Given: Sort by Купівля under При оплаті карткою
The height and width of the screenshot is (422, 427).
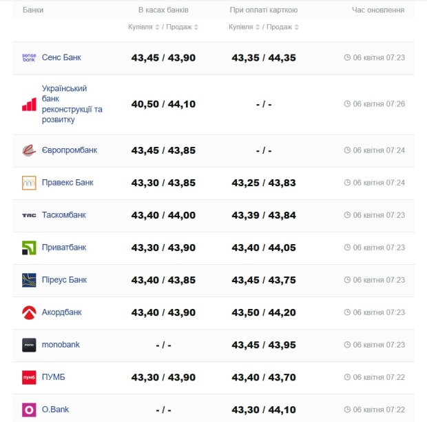Looking at the screenshot, I should point(244,27).
